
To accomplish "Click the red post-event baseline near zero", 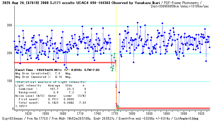I will [164, 108].
